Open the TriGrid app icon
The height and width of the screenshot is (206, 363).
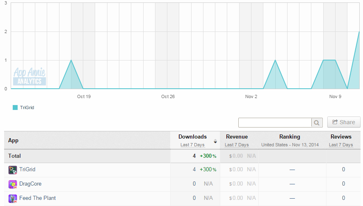13,170
